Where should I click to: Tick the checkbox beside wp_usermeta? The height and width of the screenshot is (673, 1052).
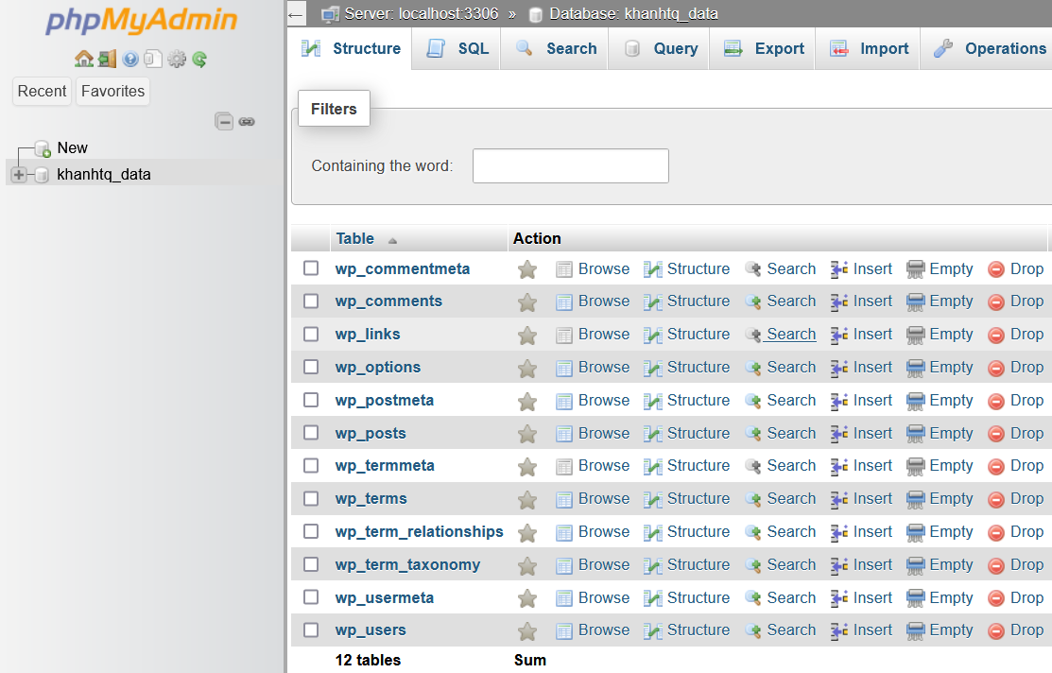click(311, 597)
